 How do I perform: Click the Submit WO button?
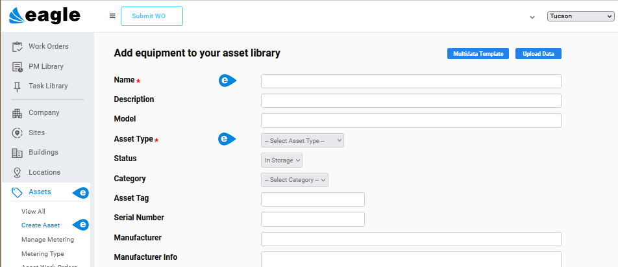[152, 16]
